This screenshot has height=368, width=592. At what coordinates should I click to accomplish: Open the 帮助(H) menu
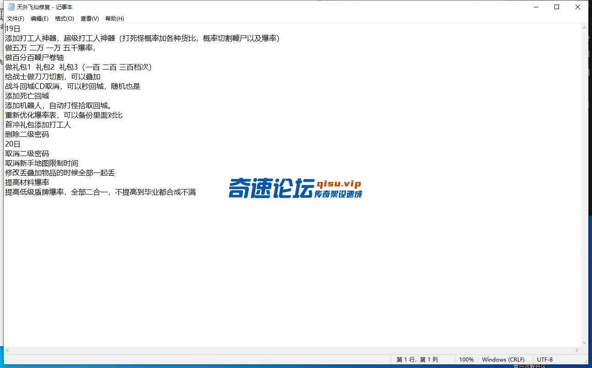pos(115,19)
